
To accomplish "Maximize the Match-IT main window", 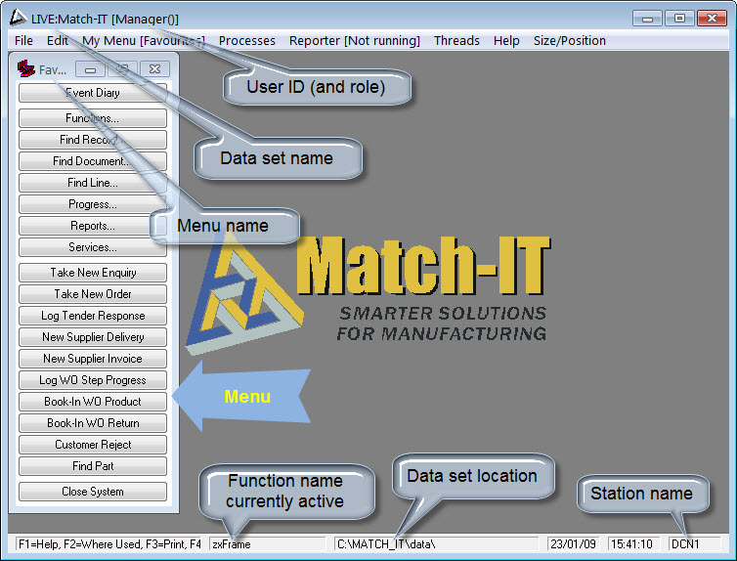I will click(x=679, y=19).
